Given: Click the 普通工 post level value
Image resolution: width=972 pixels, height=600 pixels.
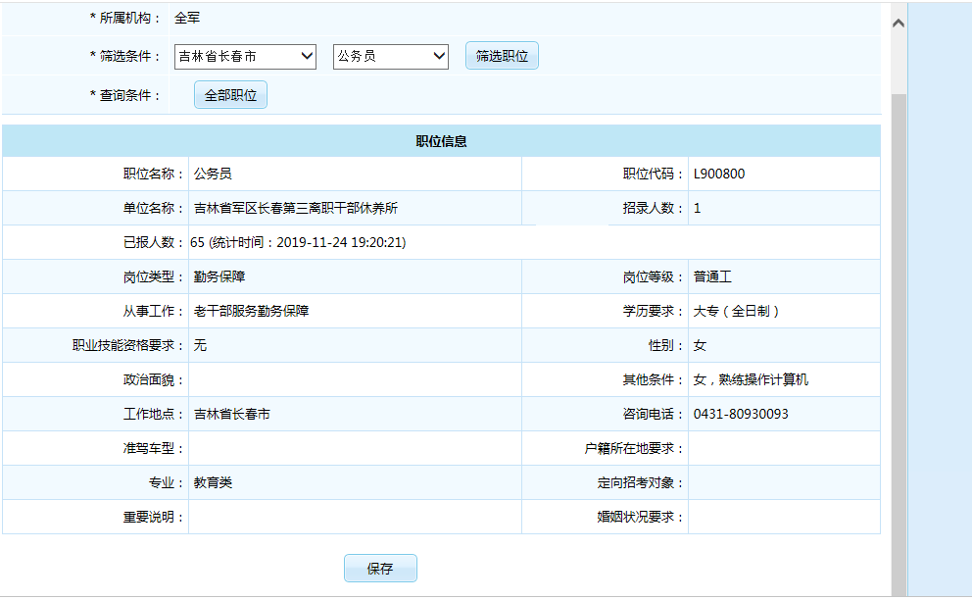Looking at the screenshot, I should point(712,276).
